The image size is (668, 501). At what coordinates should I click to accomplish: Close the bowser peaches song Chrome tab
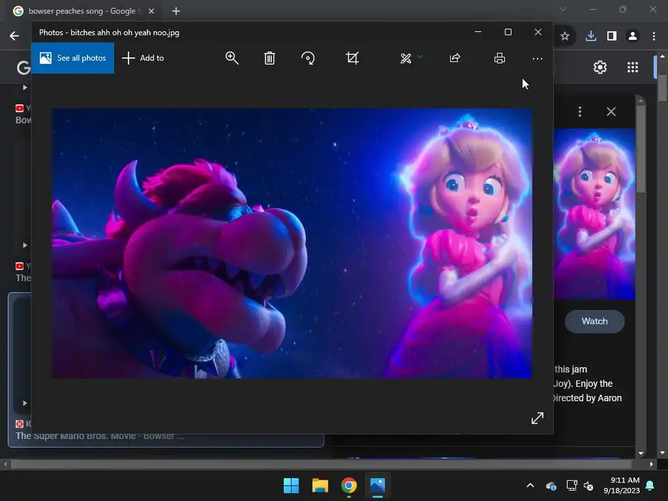click(x=151, y=11)
